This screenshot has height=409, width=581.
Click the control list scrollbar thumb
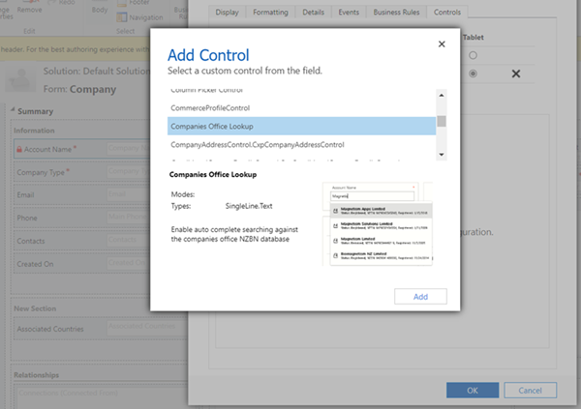pyautogui.click(x=442, y=121)
